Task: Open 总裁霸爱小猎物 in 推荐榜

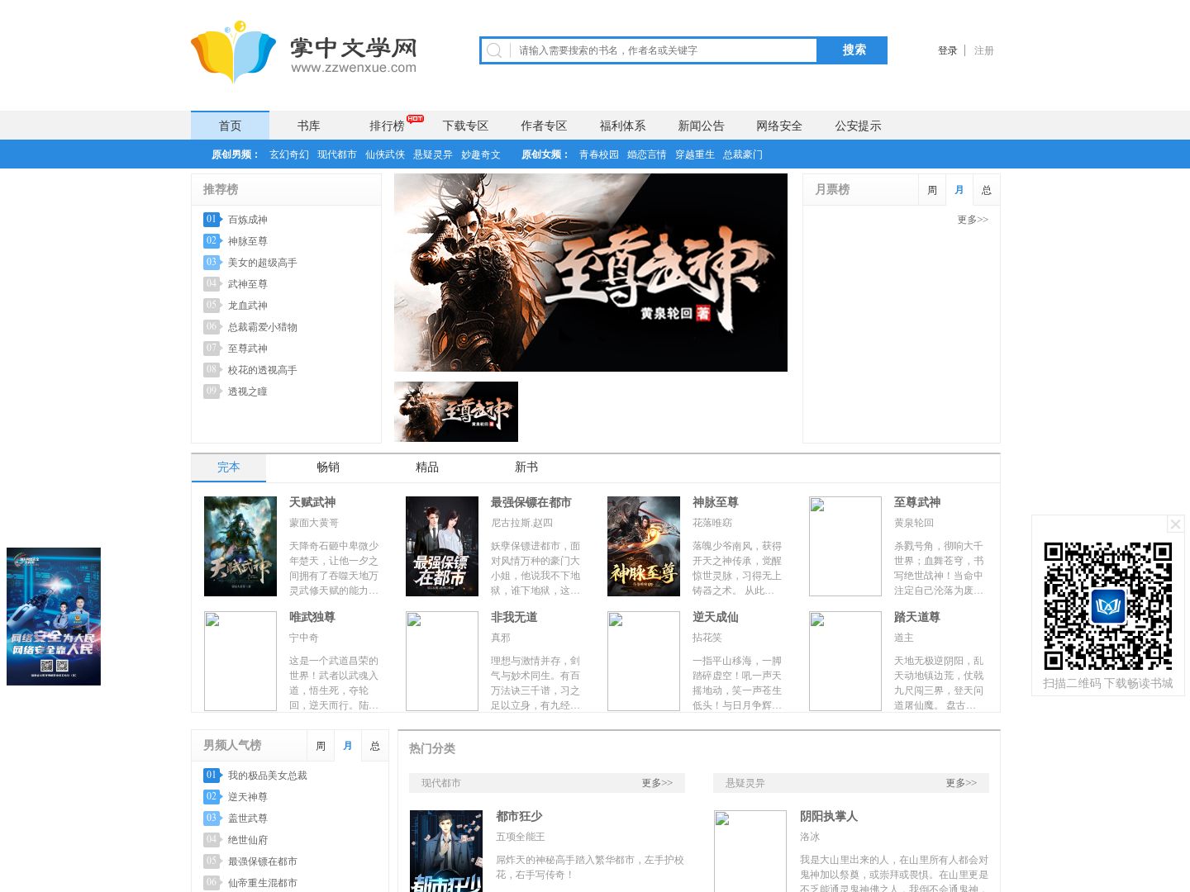Action: [263, 327]
